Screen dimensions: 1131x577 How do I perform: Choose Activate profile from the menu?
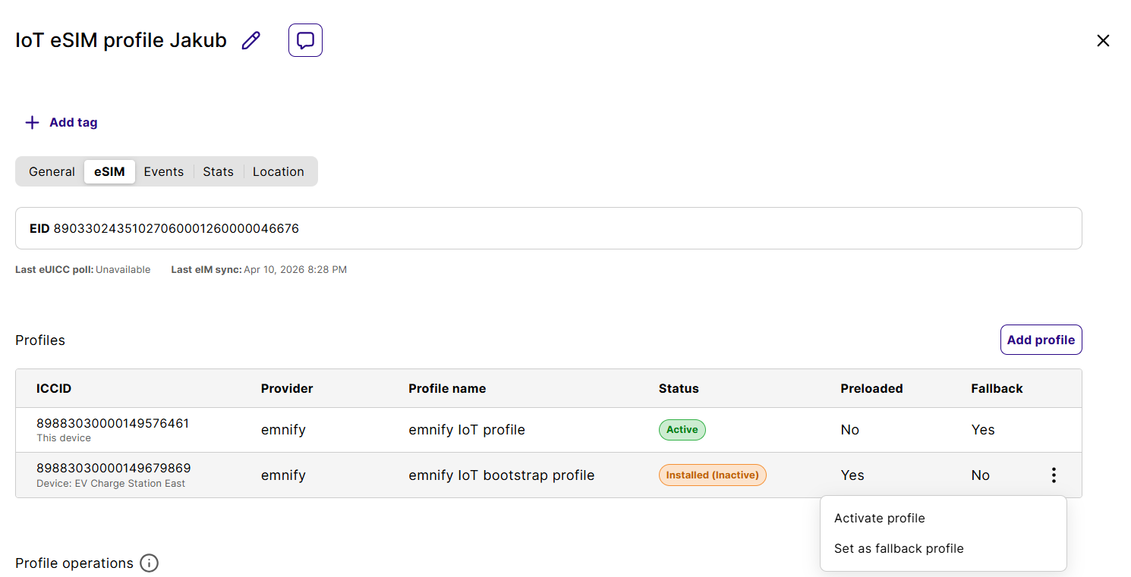point(879,519)
